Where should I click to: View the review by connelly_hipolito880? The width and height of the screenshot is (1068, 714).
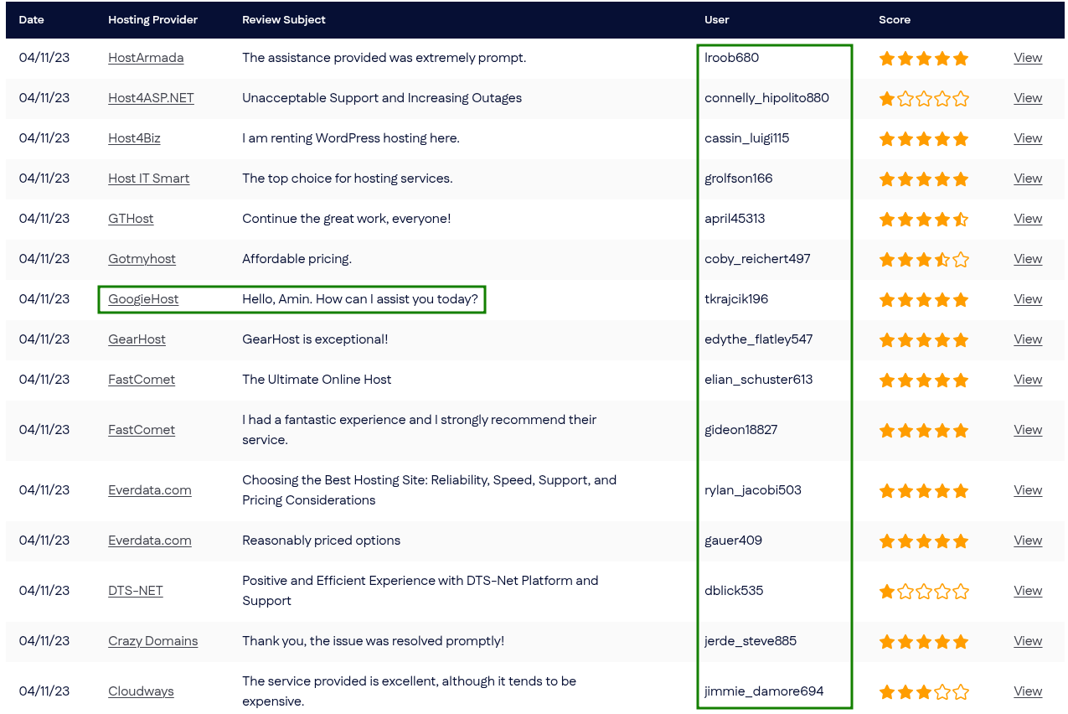pos(1028,98)
